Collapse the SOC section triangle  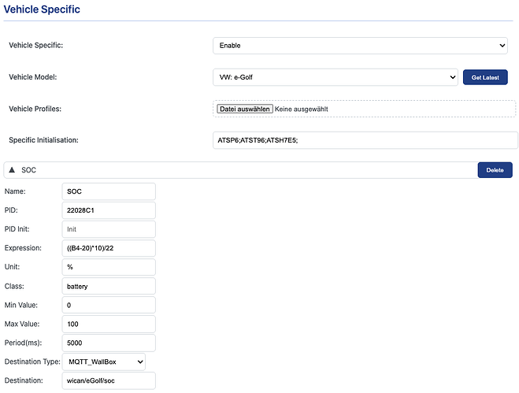click(12, 170)
